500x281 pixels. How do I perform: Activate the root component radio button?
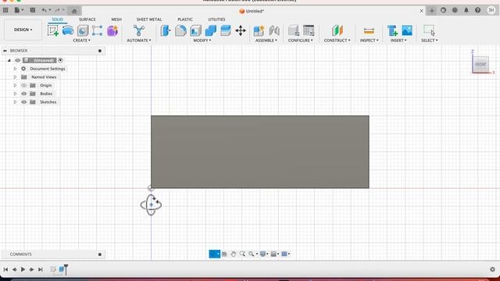(60, 60)
